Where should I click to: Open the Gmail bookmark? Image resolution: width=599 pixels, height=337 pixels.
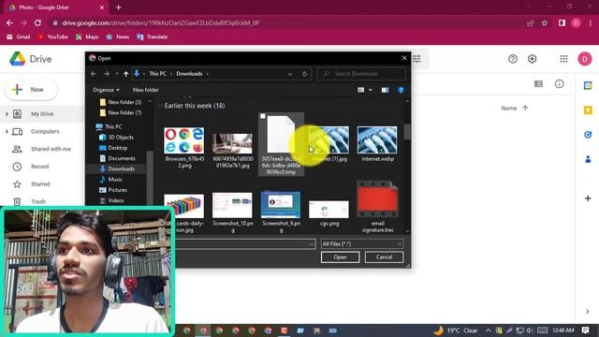(x=19, y=37)
